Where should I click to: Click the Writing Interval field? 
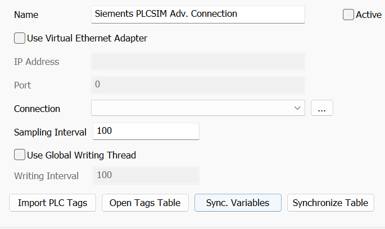tap(146, 176)
